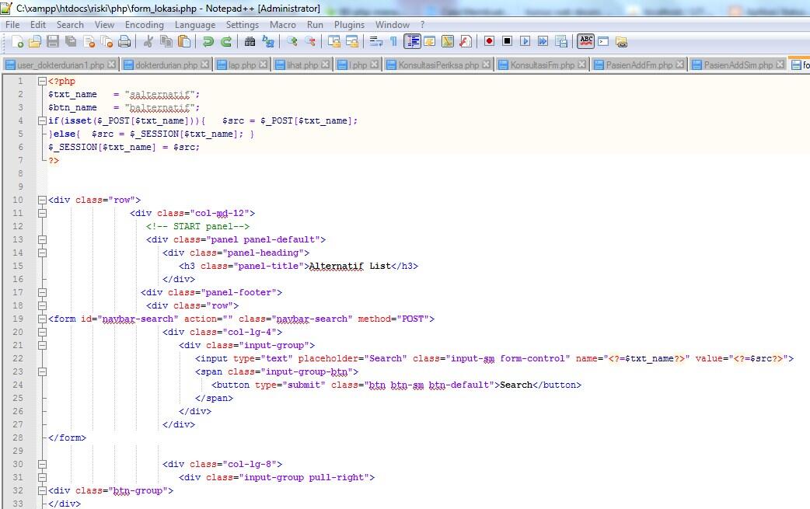Play back the recorded macro

[525, 41]
